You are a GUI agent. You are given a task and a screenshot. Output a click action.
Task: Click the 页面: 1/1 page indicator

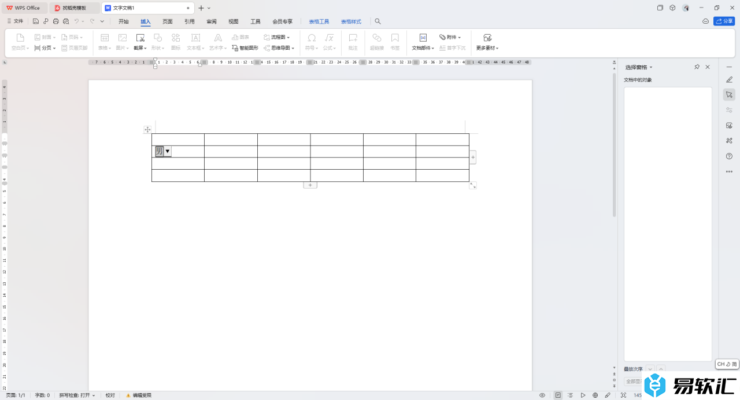(x=16, y=395)
